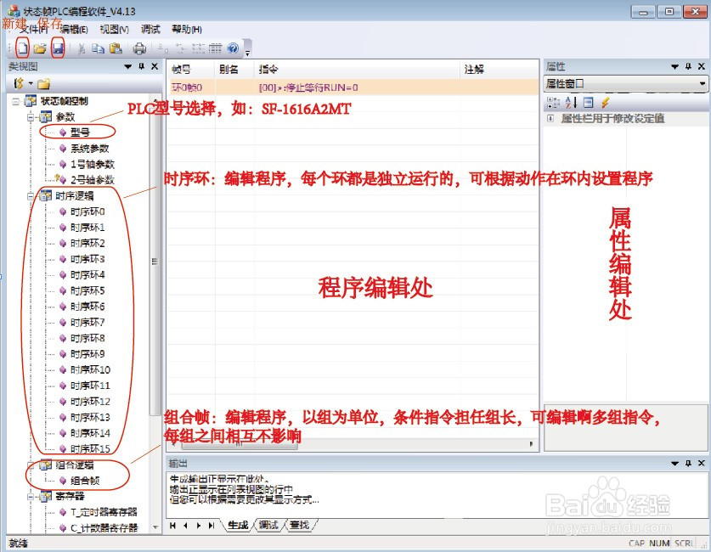711x552 pixels.
Task: Open the 调试 menu
Action: [x=150, y=30]
